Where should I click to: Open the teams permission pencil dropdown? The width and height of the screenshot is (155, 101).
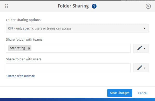coord(141,48)
